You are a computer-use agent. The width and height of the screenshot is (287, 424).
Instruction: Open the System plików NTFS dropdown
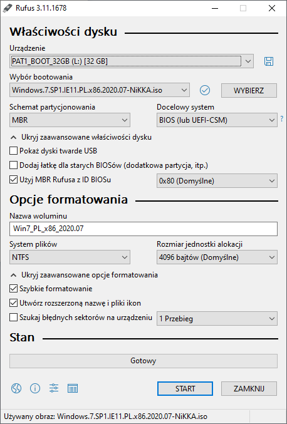(x=70, y=257)
